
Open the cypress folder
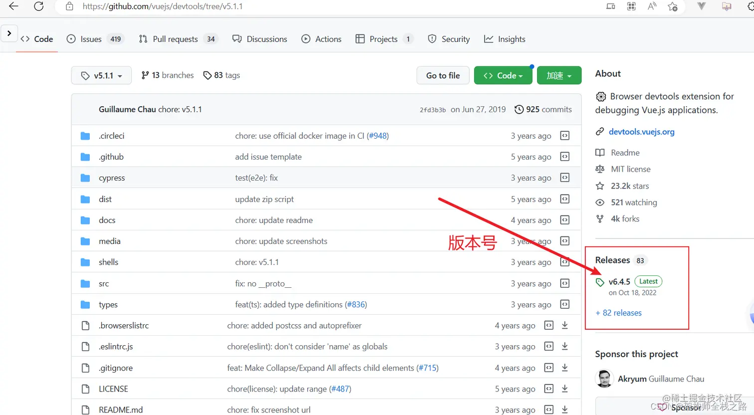112,178
